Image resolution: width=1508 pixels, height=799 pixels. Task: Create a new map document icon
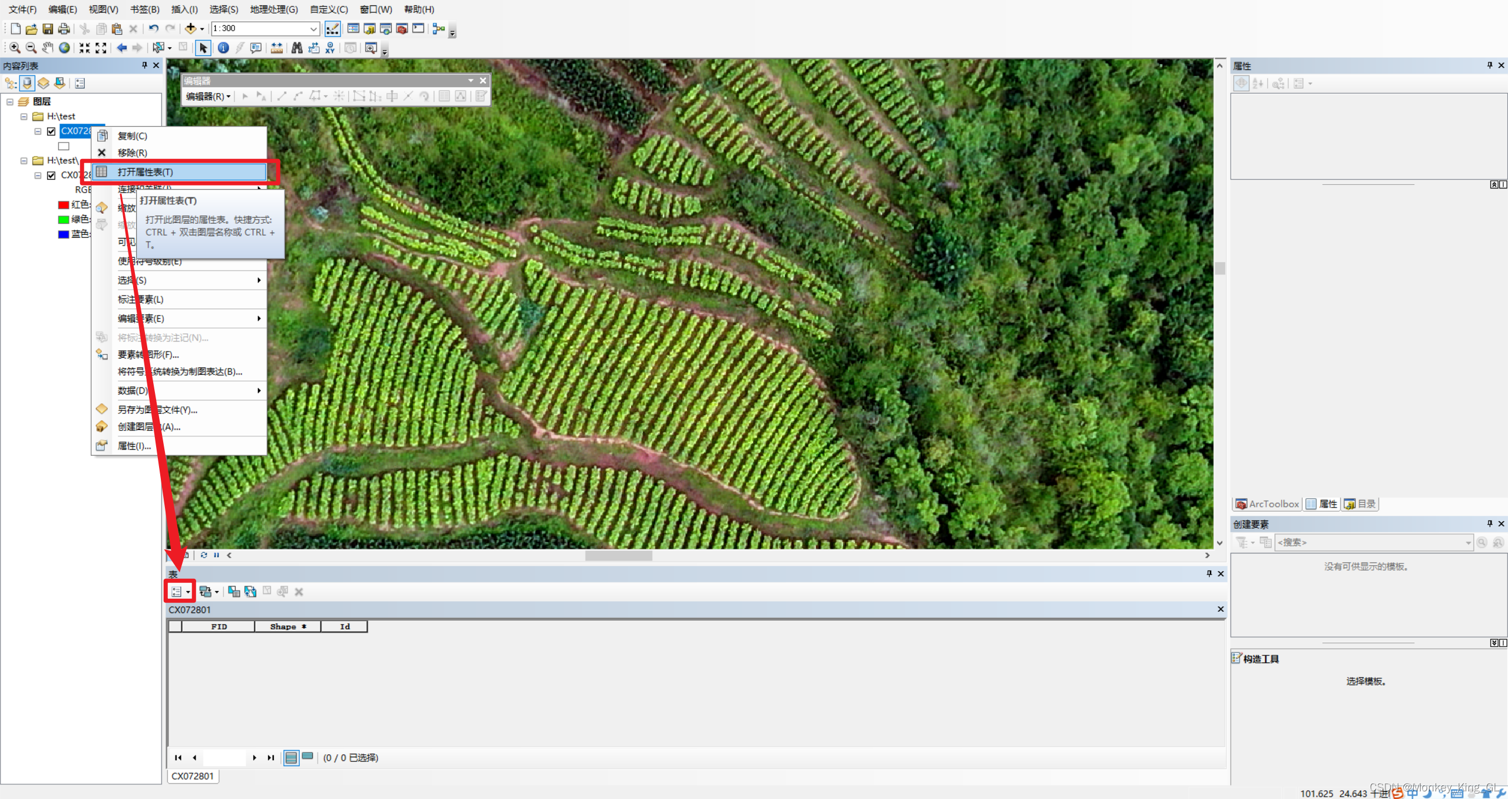(15, 28)
